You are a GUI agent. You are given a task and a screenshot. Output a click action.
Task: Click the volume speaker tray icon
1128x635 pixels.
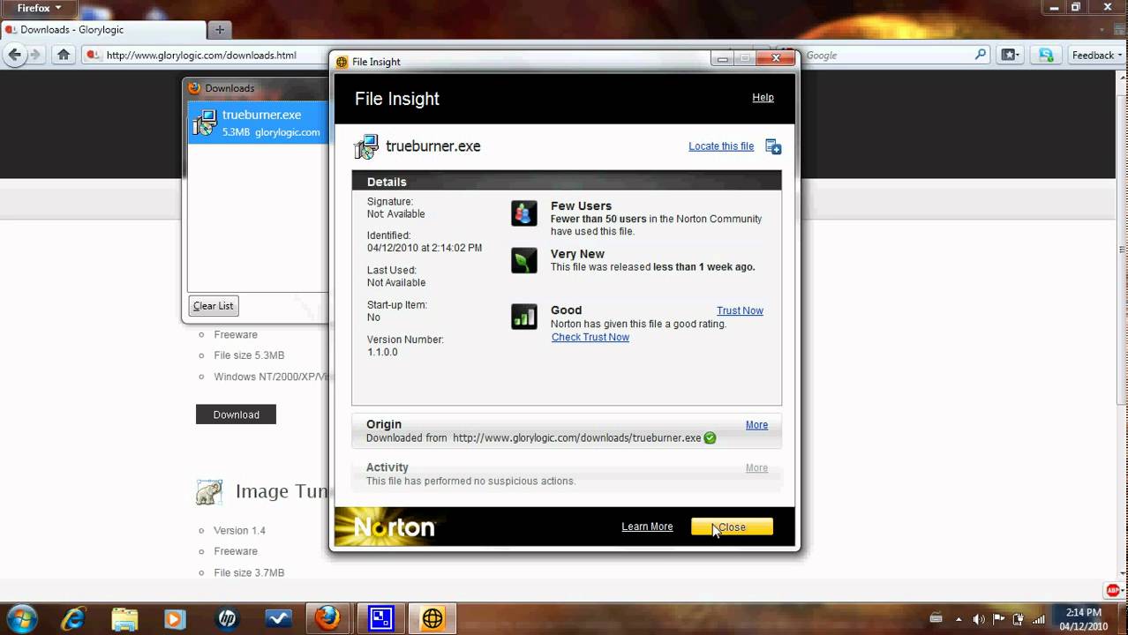click(x=979, y=618)
